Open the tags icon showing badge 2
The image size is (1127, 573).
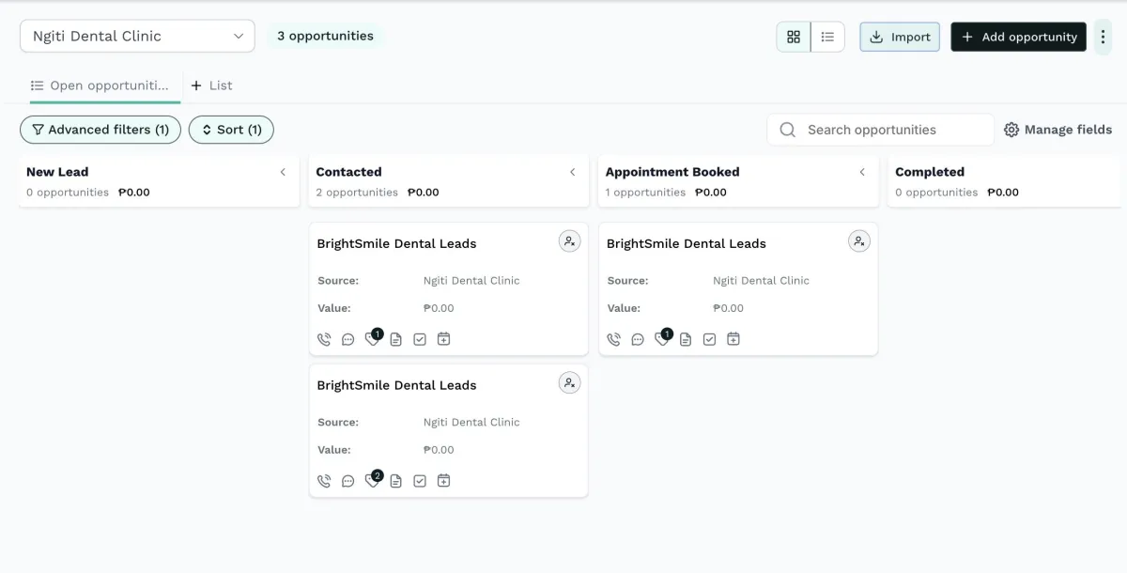click(x=373, y=480)
